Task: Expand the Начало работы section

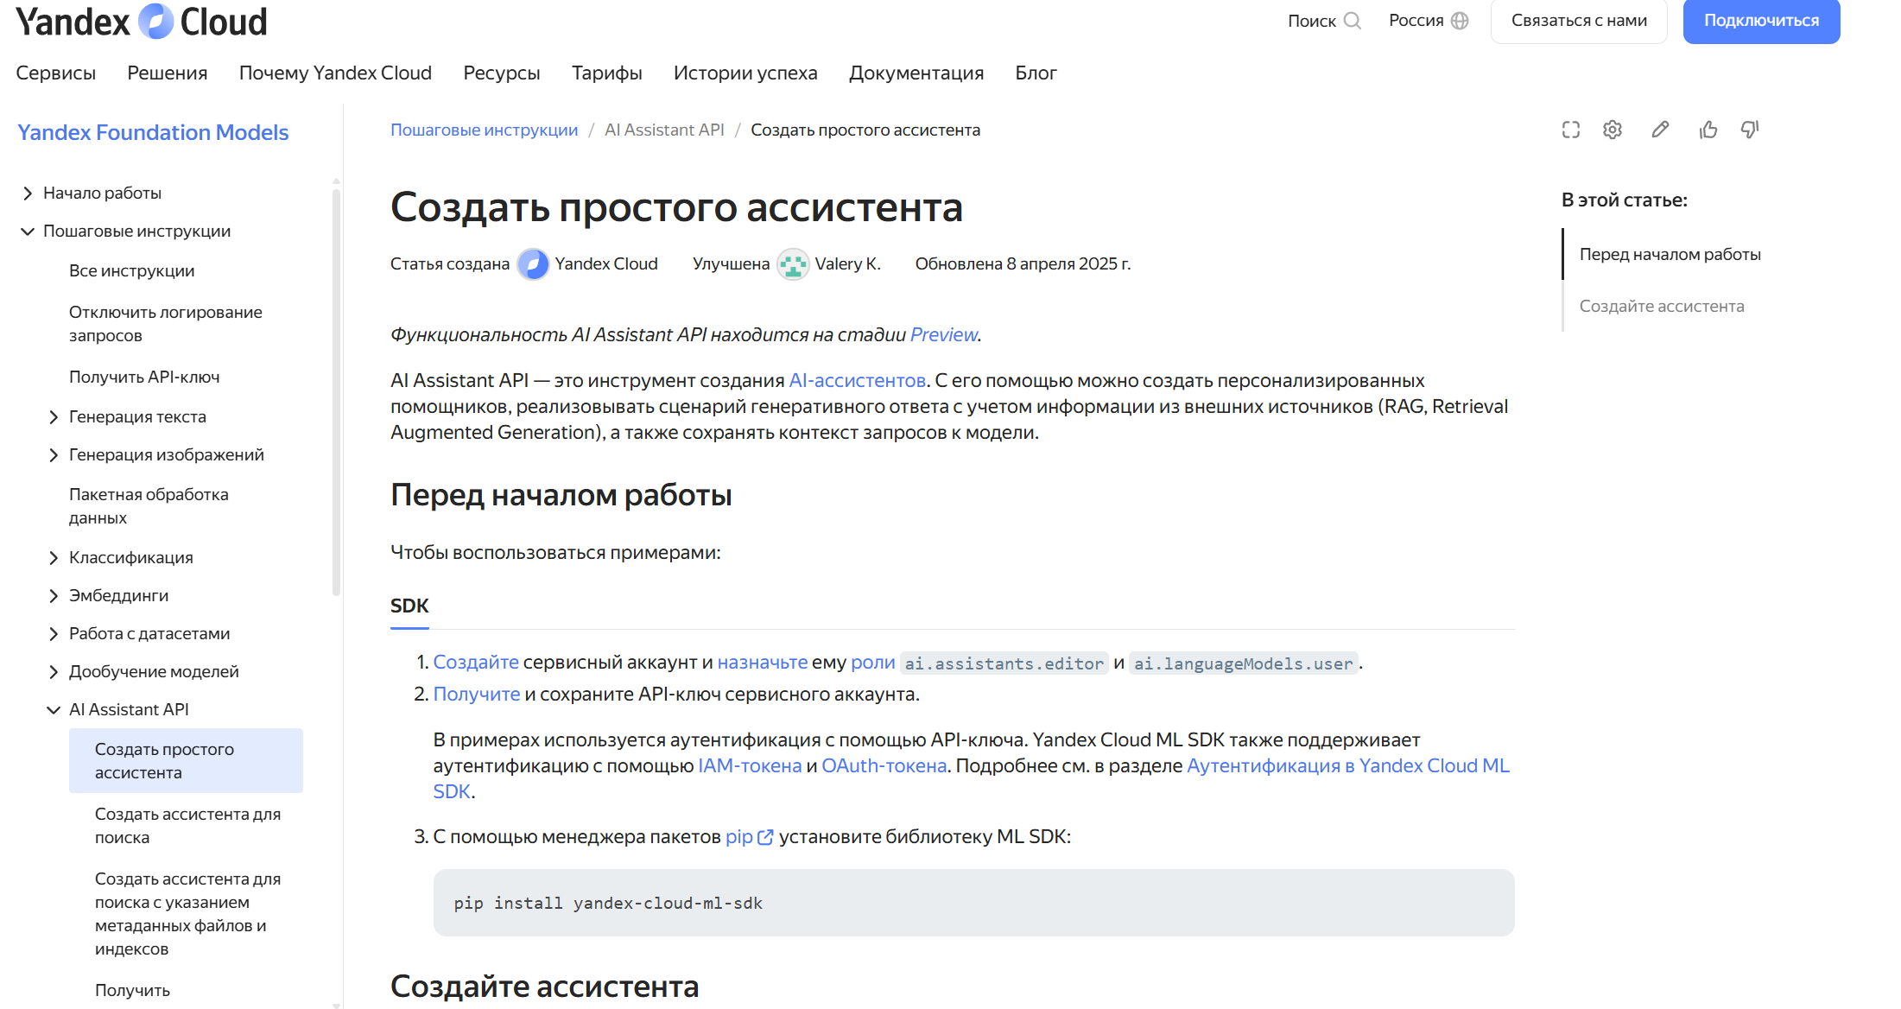Action: (28, 194)
